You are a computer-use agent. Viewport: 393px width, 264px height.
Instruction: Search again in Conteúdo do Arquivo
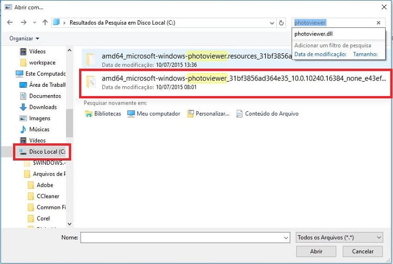pos(267,114)
